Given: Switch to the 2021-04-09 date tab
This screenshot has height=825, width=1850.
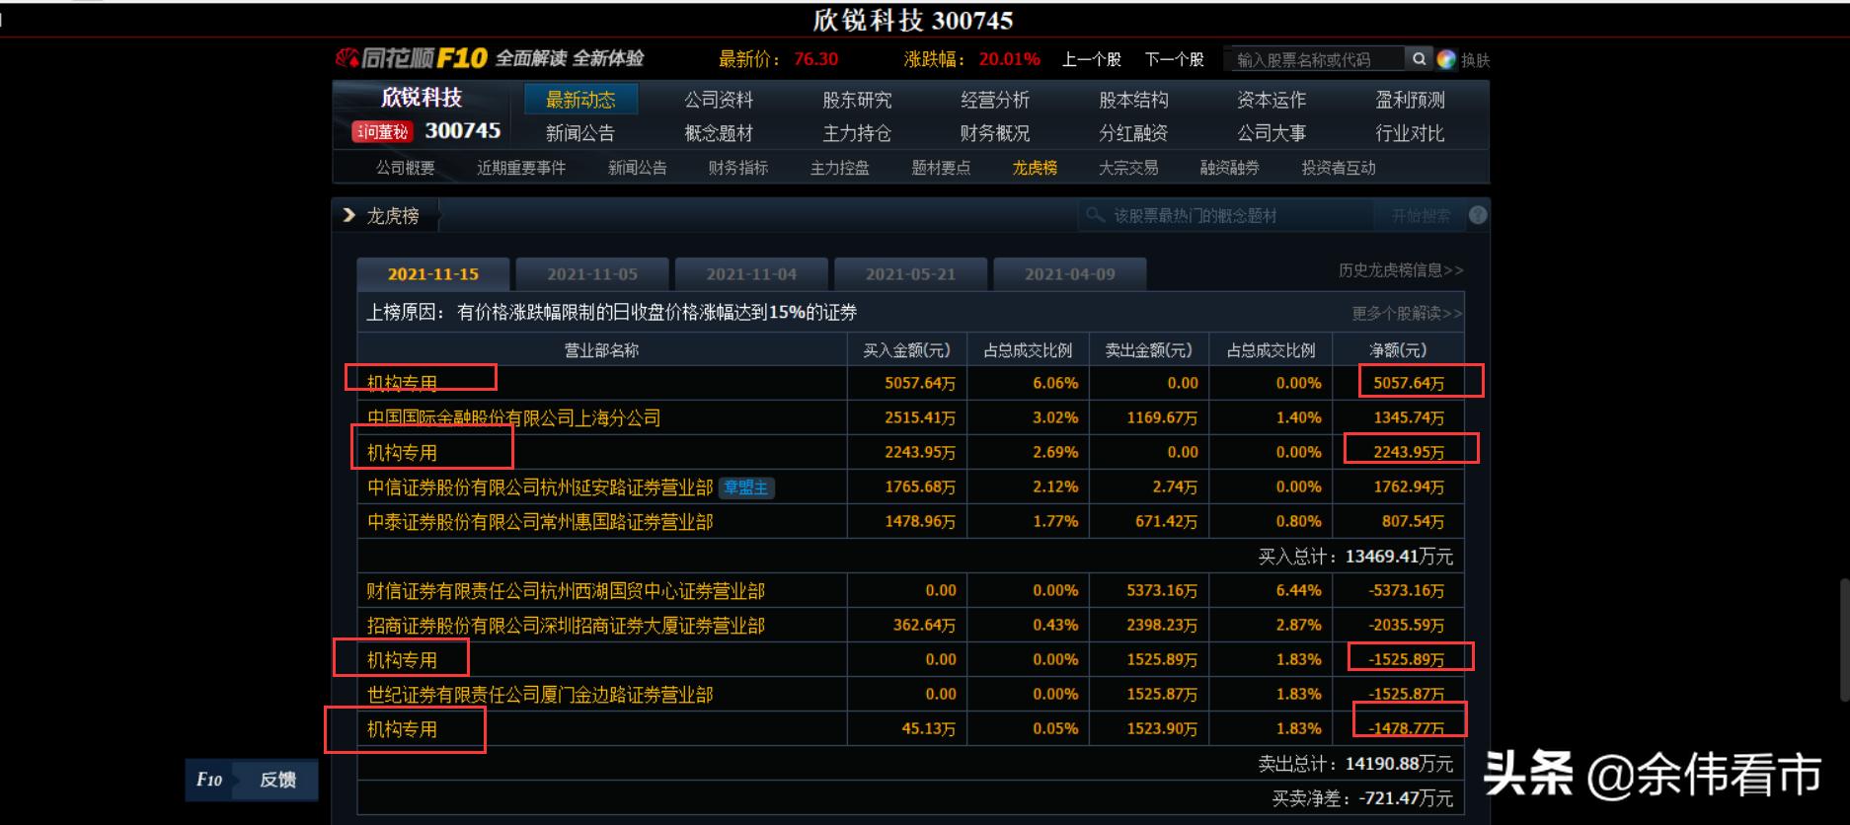Looking at the screenshot, I should [x=1070, y=274].
